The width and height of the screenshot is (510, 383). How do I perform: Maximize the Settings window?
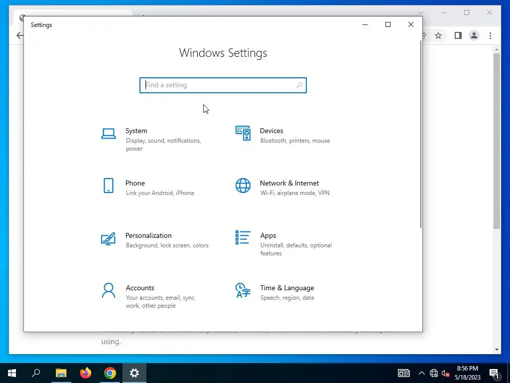pyautogui.click(x=387, y=25)
